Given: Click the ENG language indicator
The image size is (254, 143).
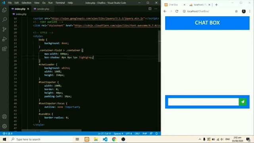Looking at the screenshot, I should click(x=227, y=139).
